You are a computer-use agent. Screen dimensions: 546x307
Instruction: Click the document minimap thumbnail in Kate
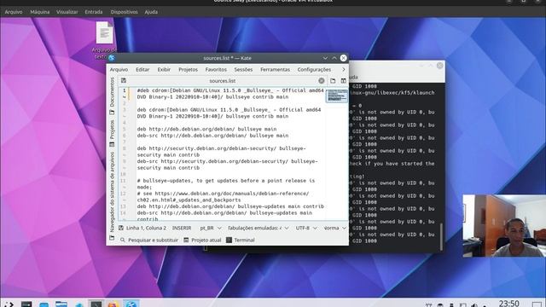(337, 96)
